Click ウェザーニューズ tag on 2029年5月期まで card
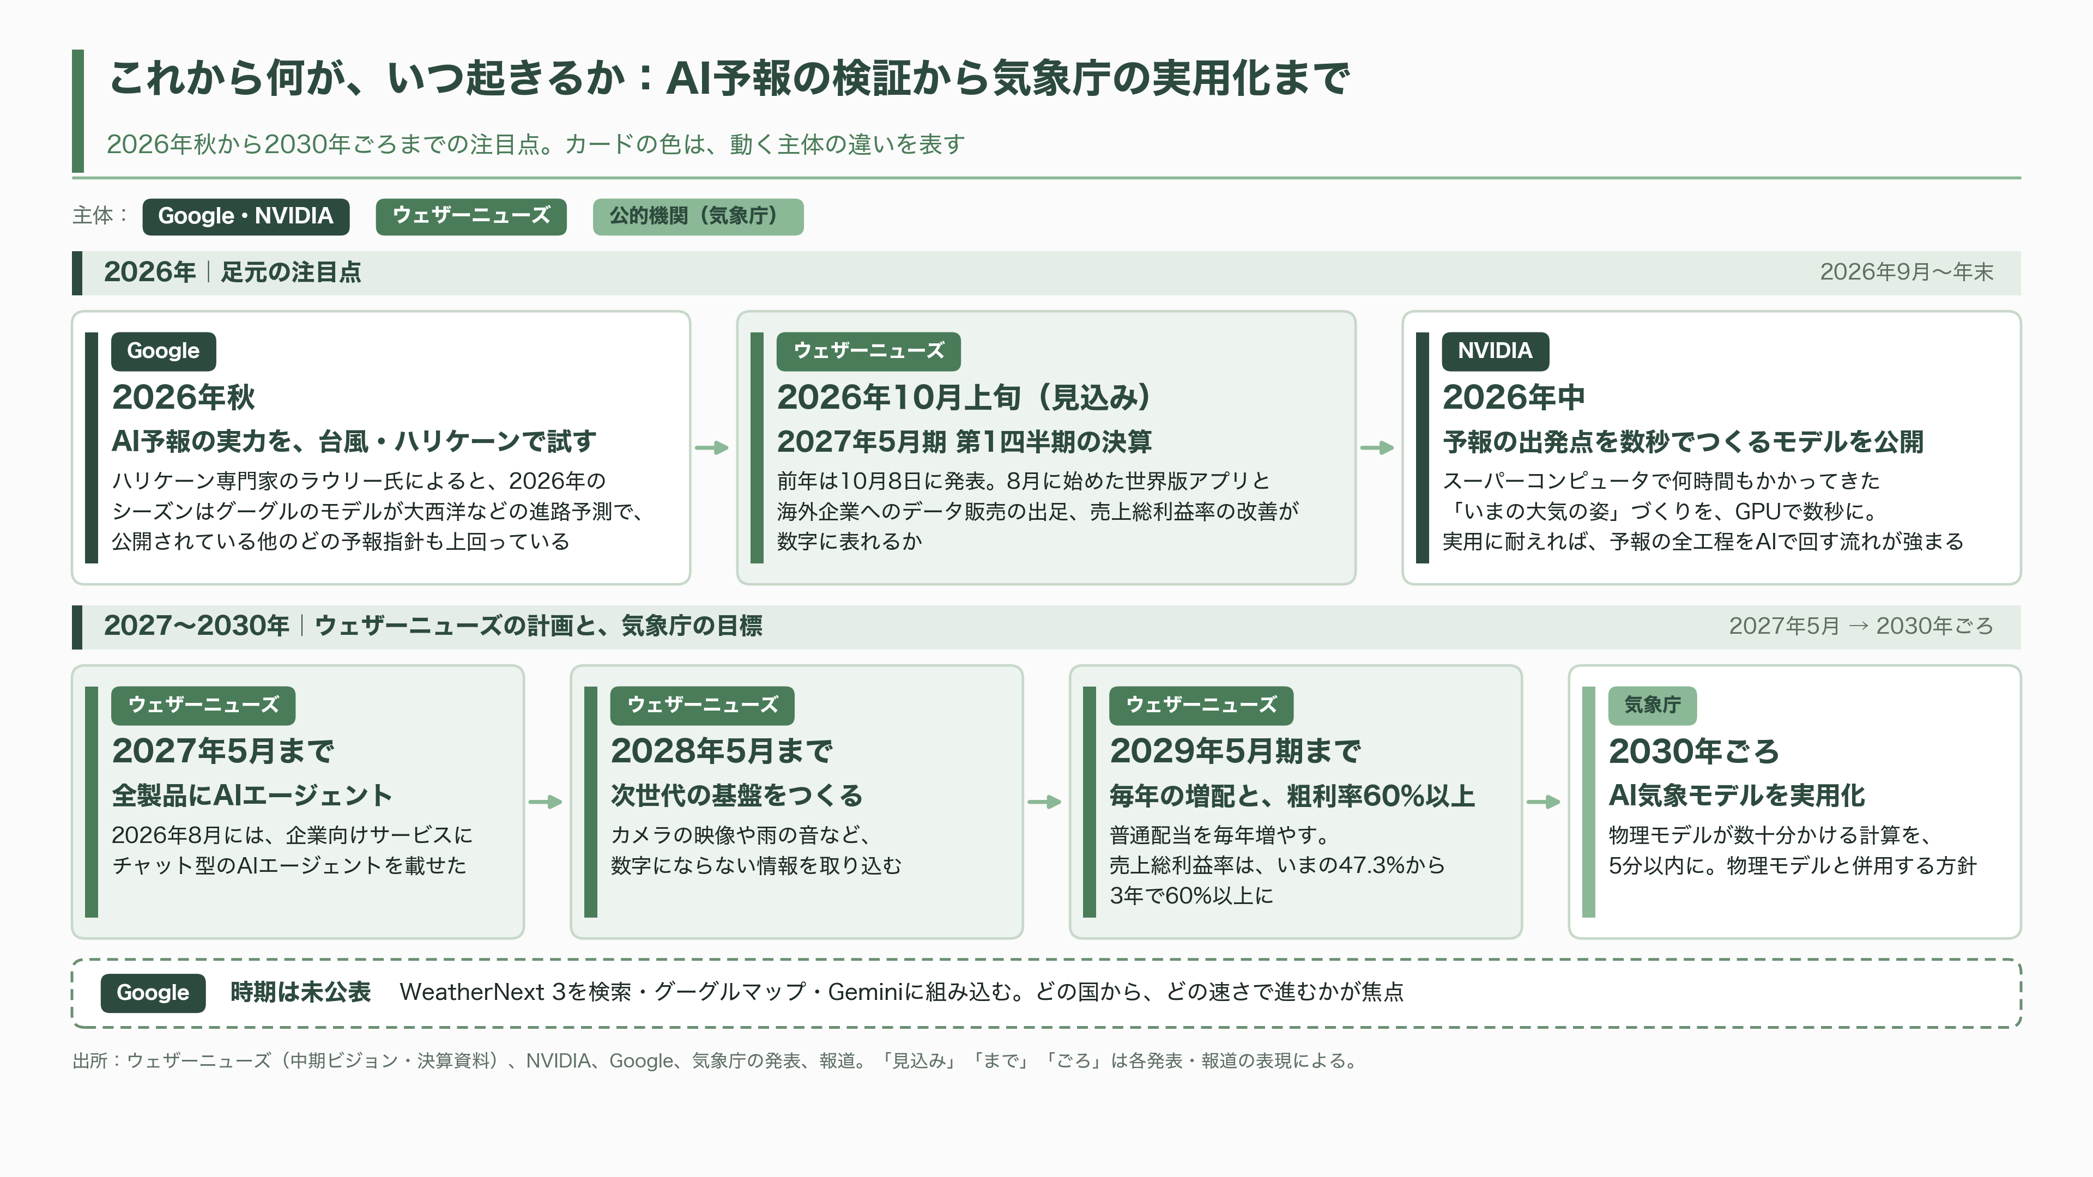 [1201, 705]
